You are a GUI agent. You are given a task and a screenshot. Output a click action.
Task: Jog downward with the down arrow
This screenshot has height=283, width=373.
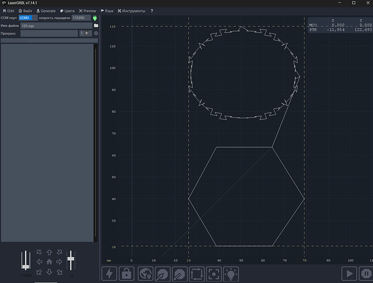49,272
